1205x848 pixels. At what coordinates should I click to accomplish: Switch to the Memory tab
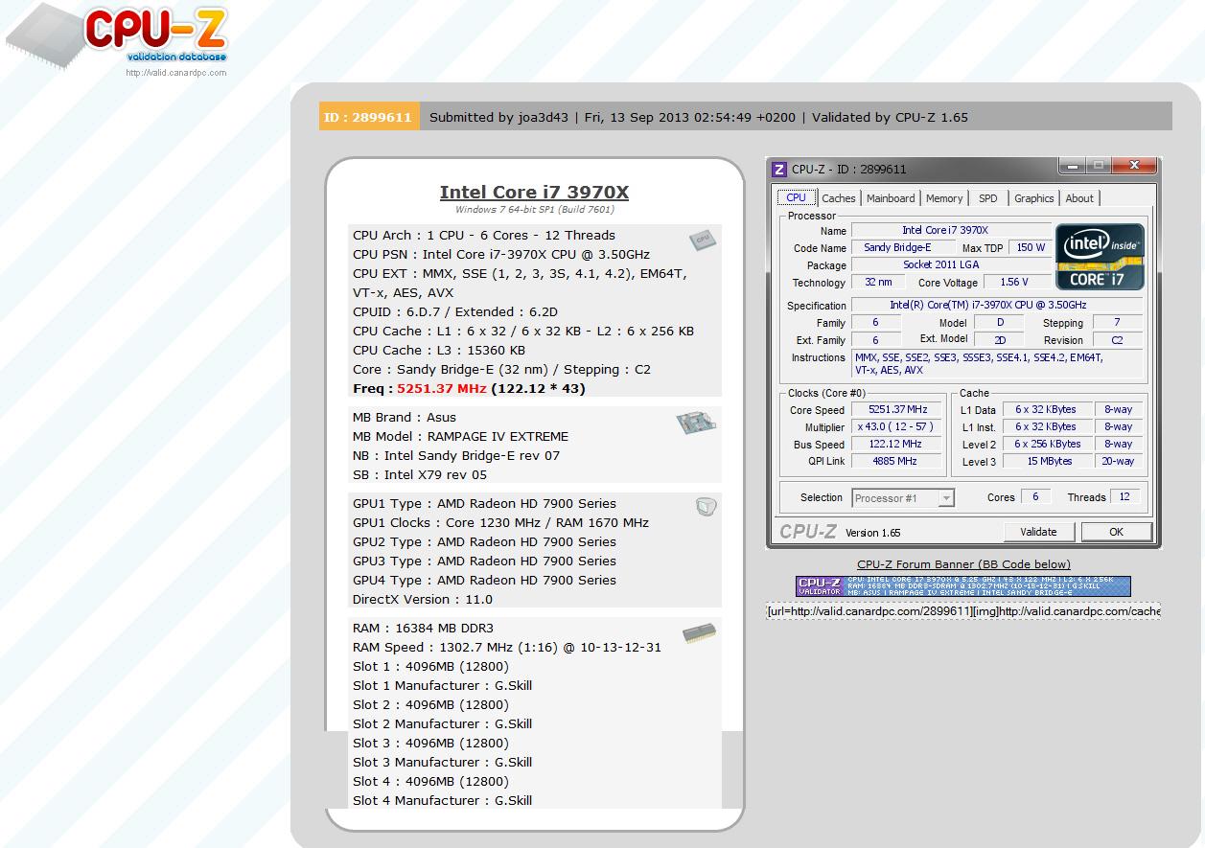944,198
